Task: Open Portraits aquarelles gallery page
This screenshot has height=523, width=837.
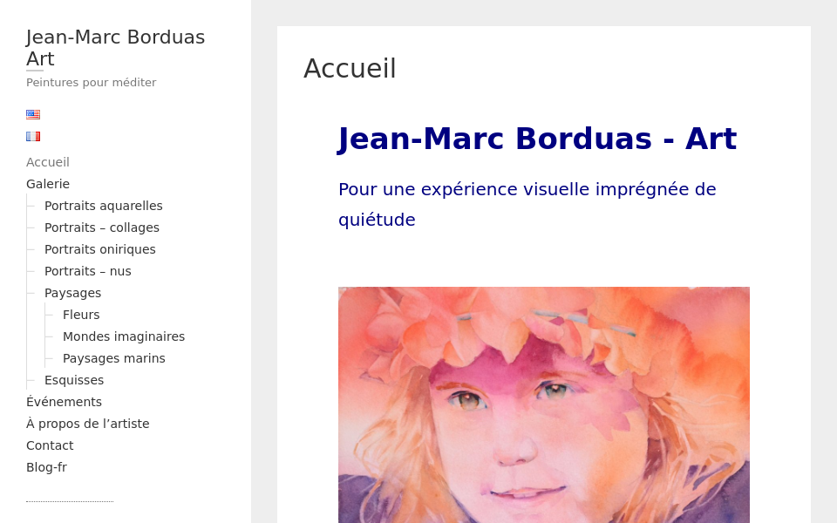Action: coord(103,206)
